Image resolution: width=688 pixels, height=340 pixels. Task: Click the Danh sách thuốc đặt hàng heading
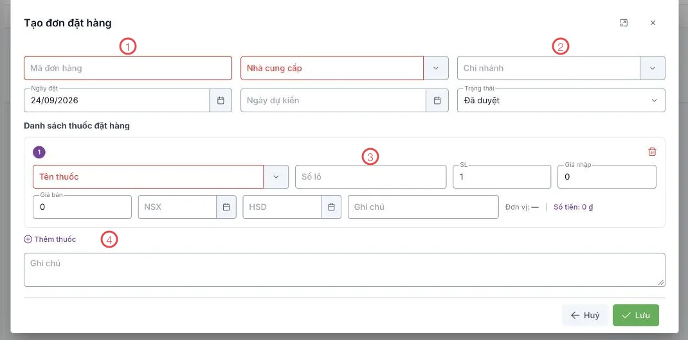pos(77,126)
